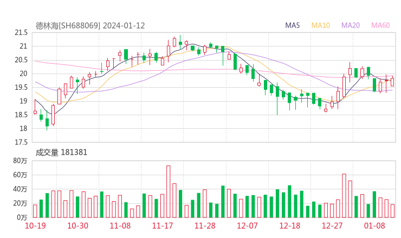Click the 01-08 date axis label
Viewport: 401px width, 238px height.
(x=374, y=226)
